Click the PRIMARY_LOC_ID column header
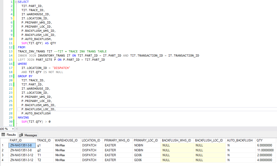Screen dimensions: 277x166 tap(147, 140)
